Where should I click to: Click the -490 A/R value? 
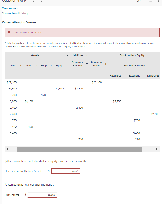point(30,127)
